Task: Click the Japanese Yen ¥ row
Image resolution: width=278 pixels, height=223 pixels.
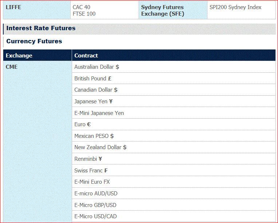Action: pos(174,101)
